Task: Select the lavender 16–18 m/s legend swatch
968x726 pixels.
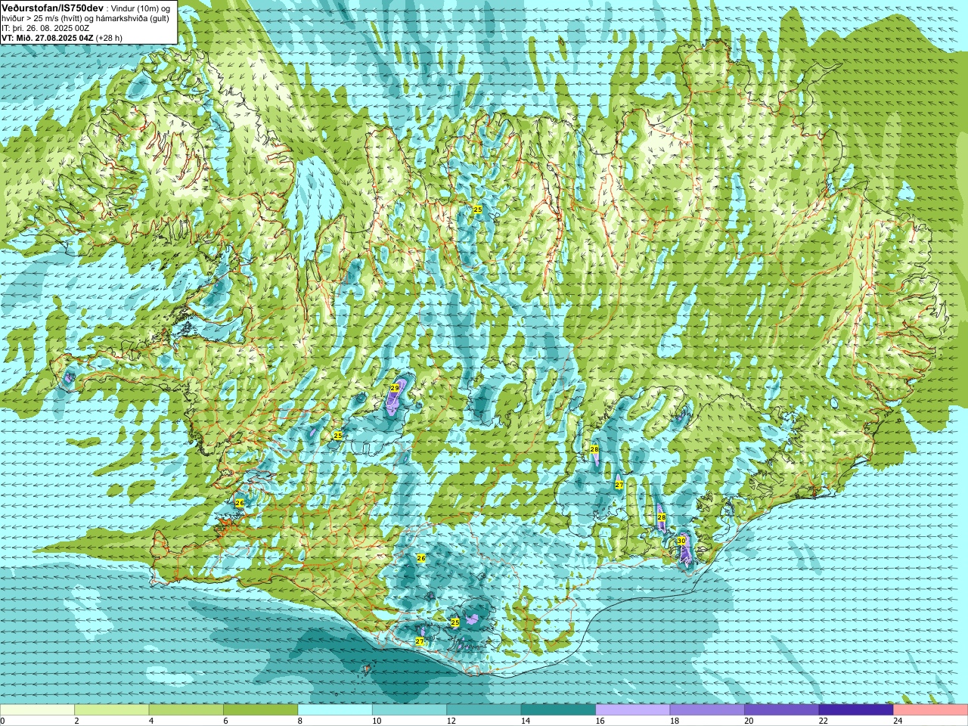Action: pos(633,710)
